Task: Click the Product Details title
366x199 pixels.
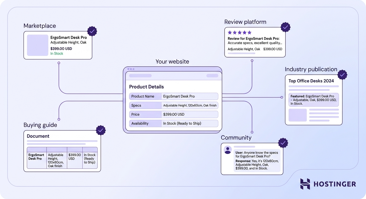Action: point(147,87)
